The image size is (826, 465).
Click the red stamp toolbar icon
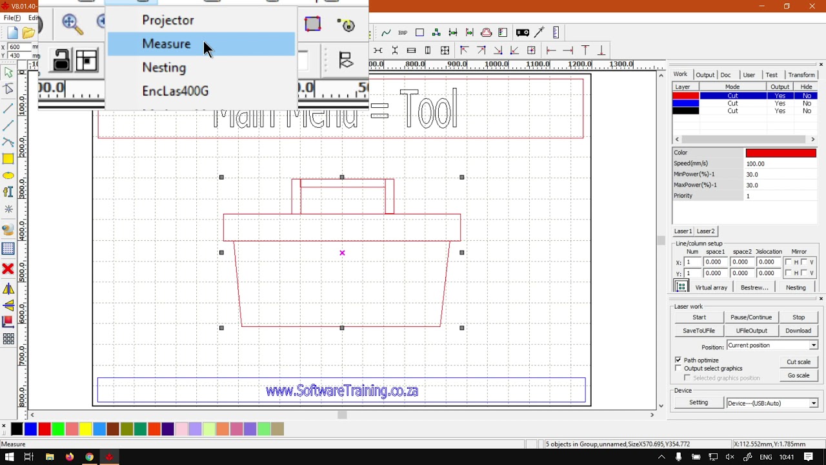(x=487, y=32)
